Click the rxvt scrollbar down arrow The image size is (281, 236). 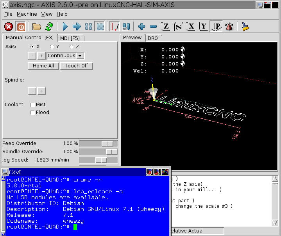click(3, 233)
